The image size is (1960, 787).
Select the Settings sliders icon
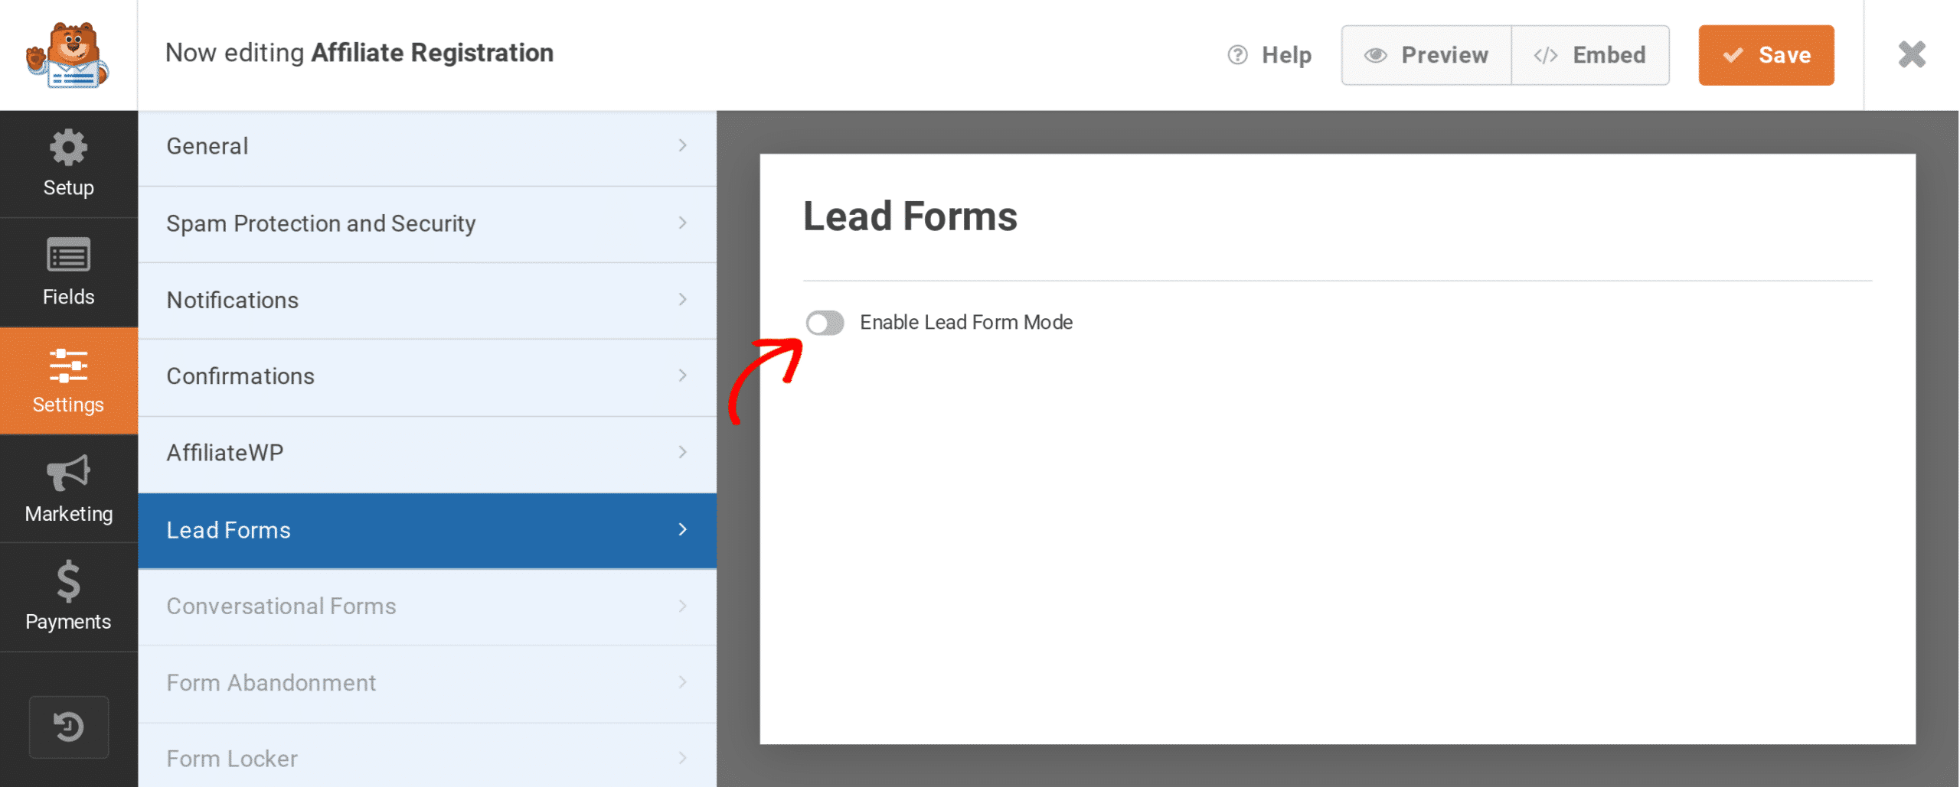point(68,366)
